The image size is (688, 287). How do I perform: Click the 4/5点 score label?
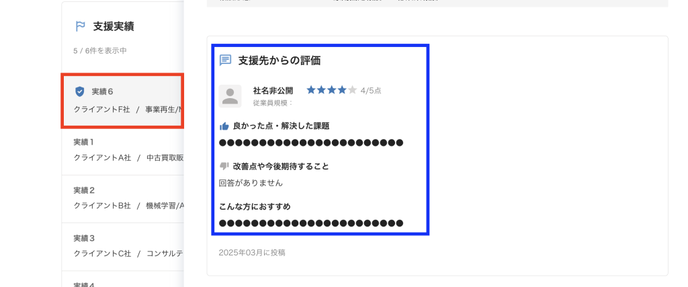pos(371,91)
